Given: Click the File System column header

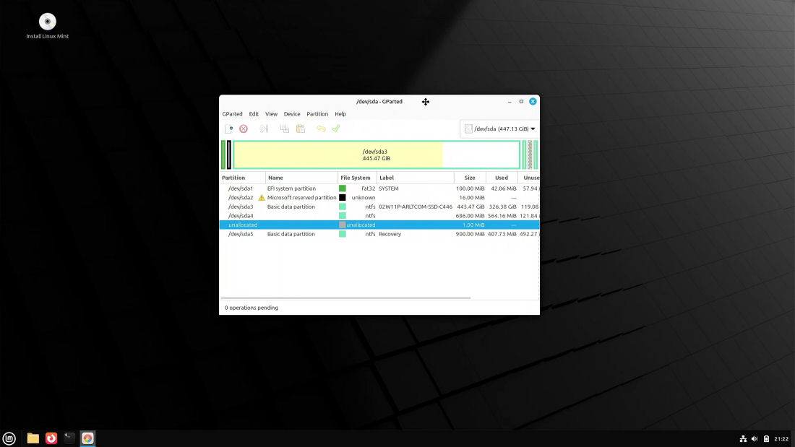Looking at the screenshot, I should click(356, 178).
